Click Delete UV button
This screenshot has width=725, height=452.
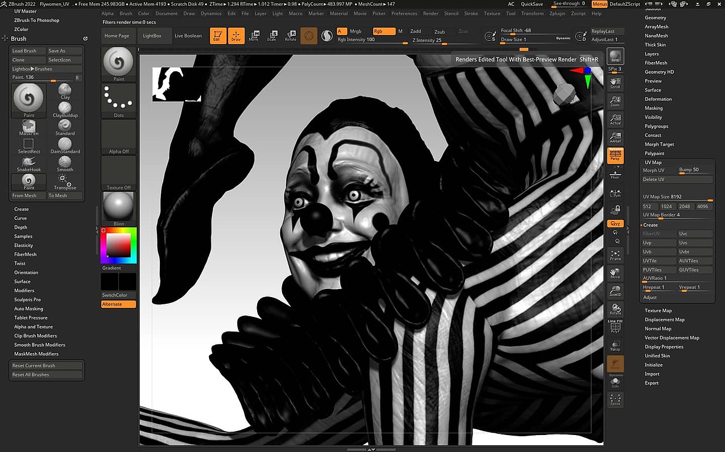point(677,179)
